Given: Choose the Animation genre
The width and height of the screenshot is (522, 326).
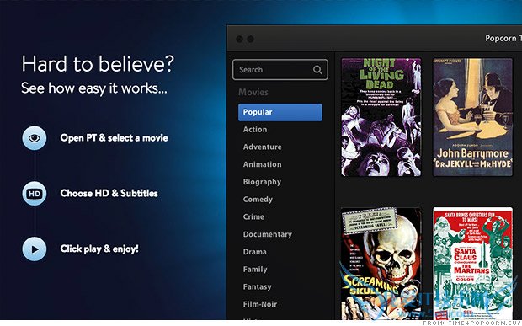Looking at the screenshot, I should 263,164.
